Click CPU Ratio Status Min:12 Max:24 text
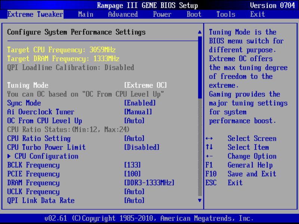 pyautogui.click(x=68, y=130)
